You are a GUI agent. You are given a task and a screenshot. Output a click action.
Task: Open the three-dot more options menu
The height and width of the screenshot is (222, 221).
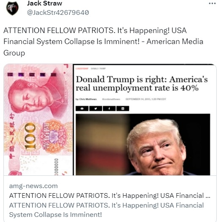point(212,3)
